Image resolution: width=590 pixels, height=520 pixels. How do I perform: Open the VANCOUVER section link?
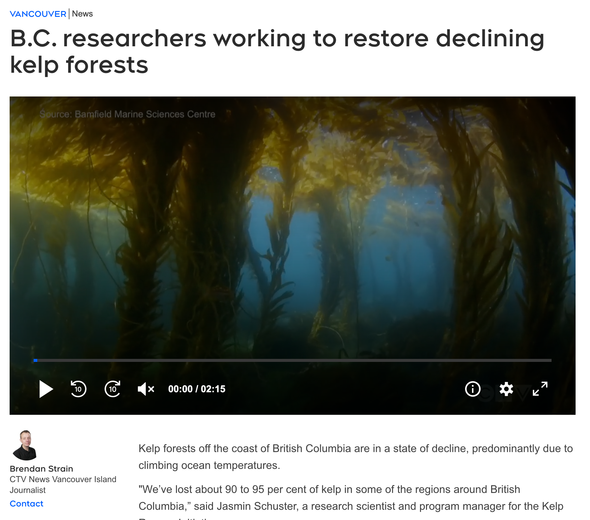(38, 14)
